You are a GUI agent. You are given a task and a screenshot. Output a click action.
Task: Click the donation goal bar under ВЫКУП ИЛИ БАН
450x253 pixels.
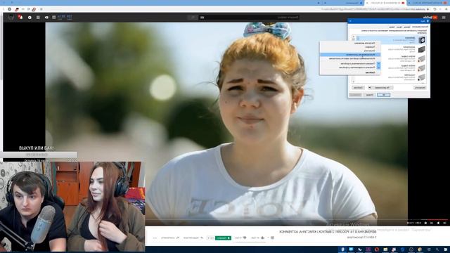tap(39, 155)
